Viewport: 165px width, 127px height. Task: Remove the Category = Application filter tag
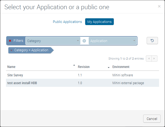(11, 50)
